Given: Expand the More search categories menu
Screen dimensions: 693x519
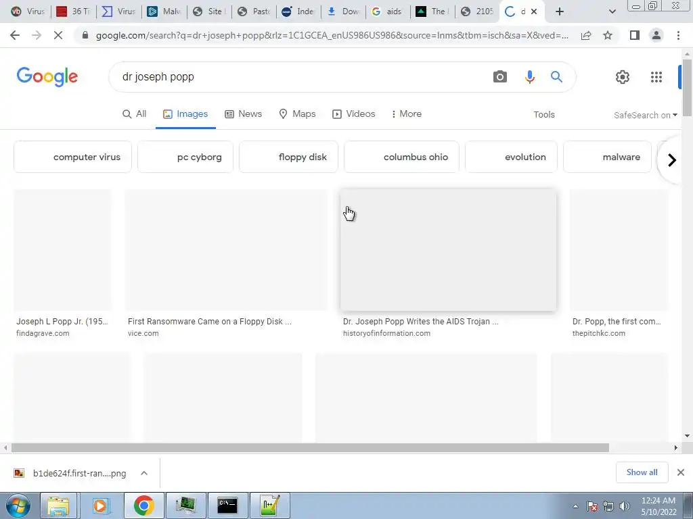Looking at the screenshot, I should pyautogui.click(x=406, y=114).
